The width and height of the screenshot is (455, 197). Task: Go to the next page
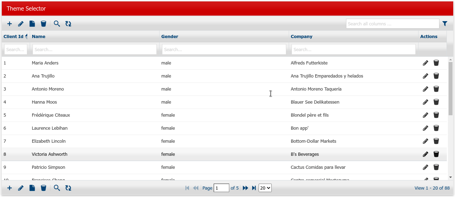(245, 188)
